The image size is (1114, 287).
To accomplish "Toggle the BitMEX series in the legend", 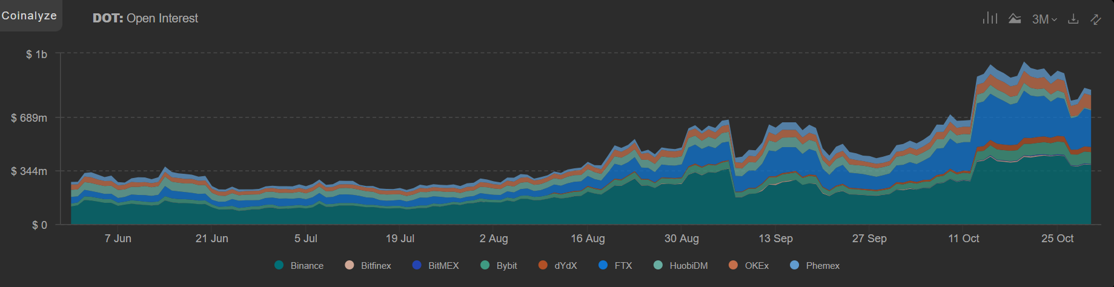I will pos(436,265).
